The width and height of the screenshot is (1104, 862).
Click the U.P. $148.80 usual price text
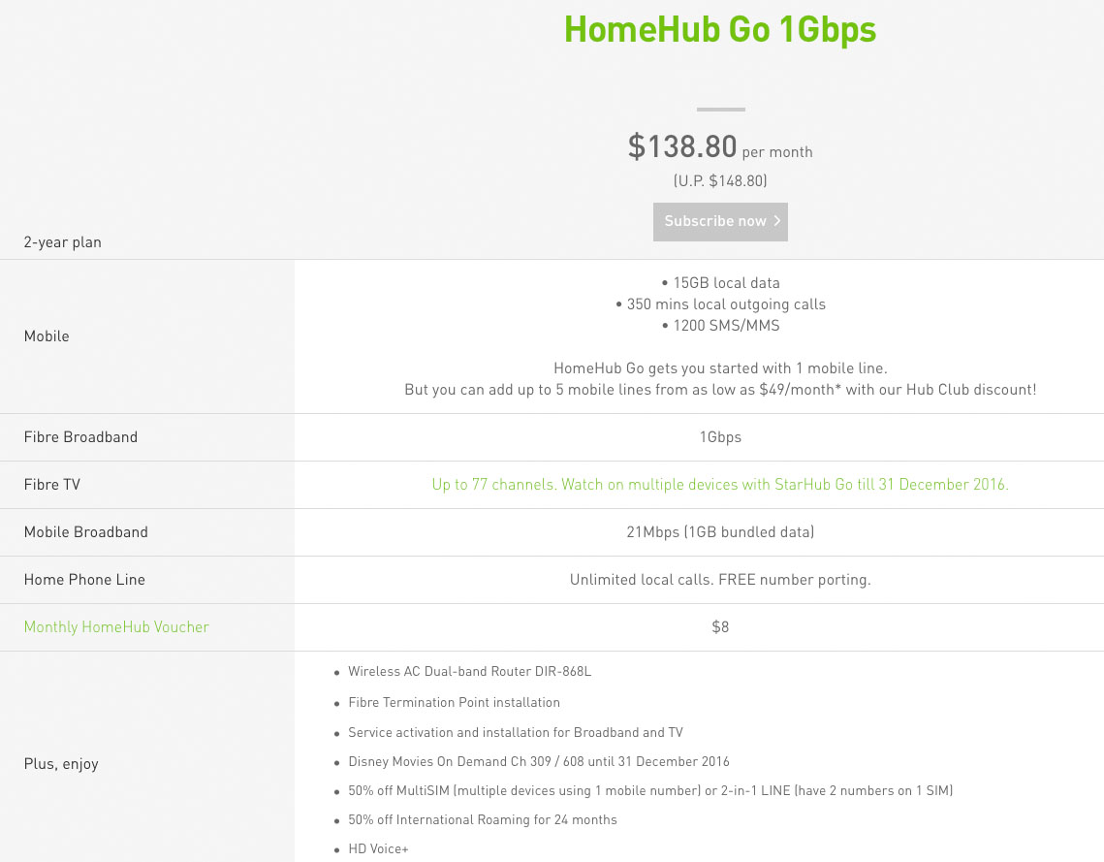click(x=720, y=181)
